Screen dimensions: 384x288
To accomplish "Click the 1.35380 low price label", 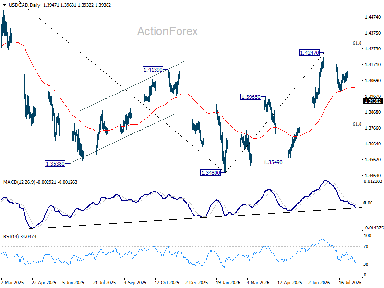I will point(55,164).
